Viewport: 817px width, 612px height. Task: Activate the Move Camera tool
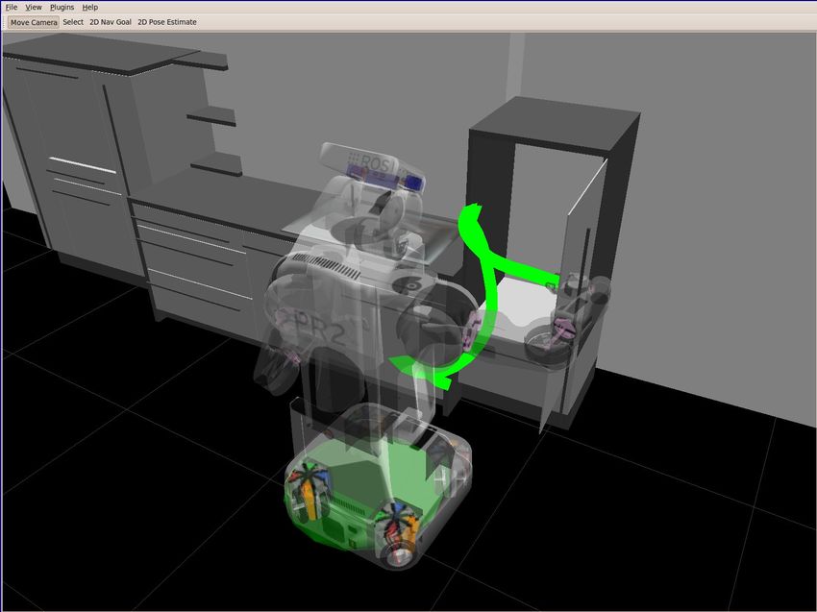pyautogui.click(x=34, y=22)
